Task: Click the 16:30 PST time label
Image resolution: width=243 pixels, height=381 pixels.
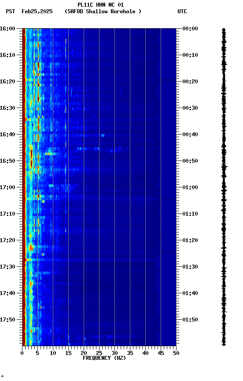Action: [7, 108]
